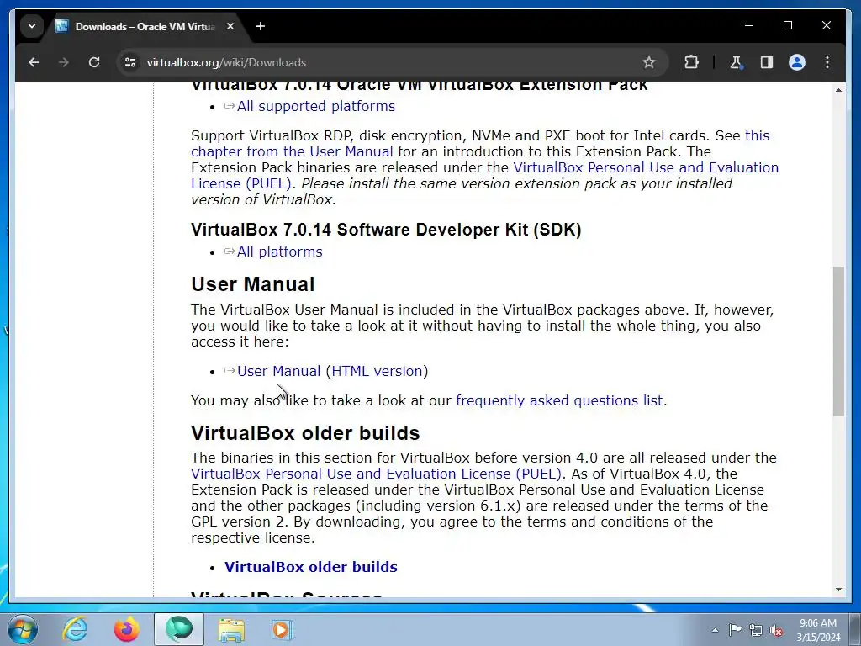Screen dimensions: 861x646
Task: Bookmark this page with the star
Action: [649, 62]
